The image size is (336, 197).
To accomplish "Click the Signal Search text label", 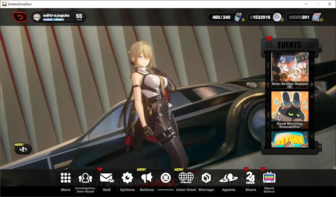I will (x=269, y=190).
